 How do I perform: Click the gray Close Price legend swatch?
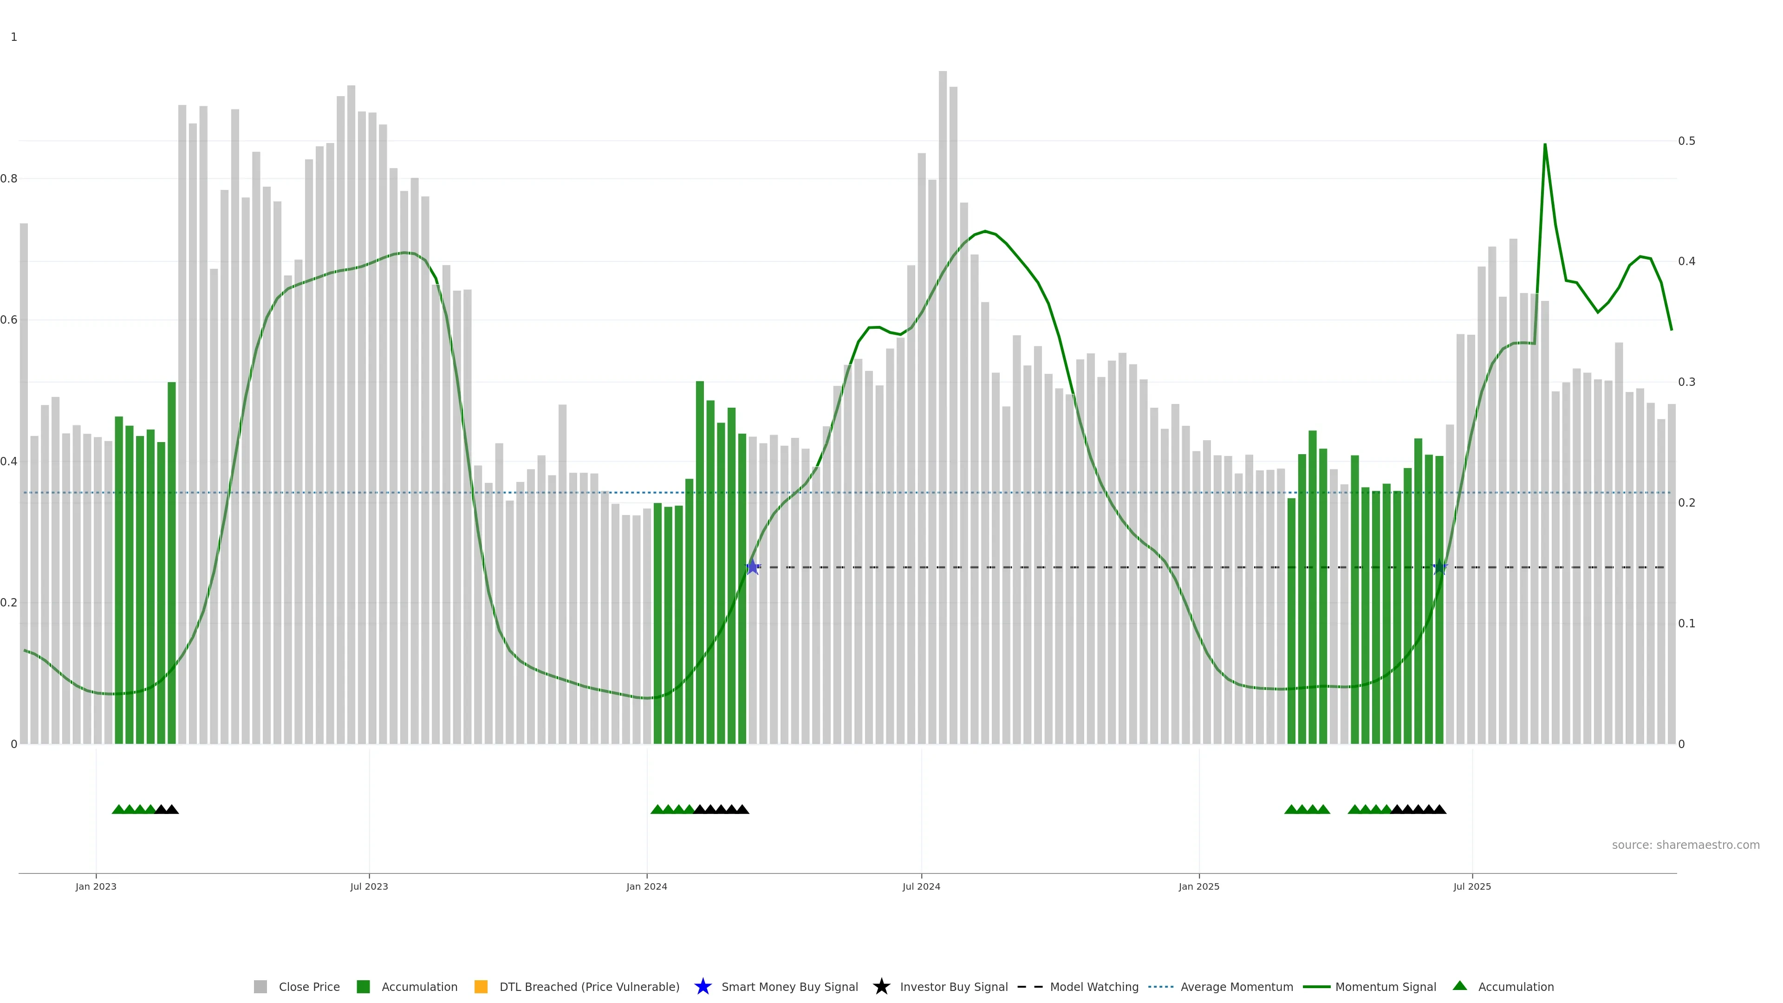click(x=260, y=986)
